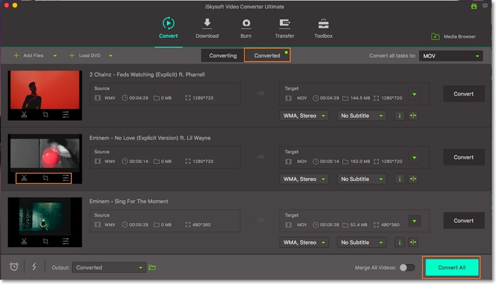496x284 pixels.
Task: Open the trim scissors for 2 Chainz video
Action: [24, 115]
